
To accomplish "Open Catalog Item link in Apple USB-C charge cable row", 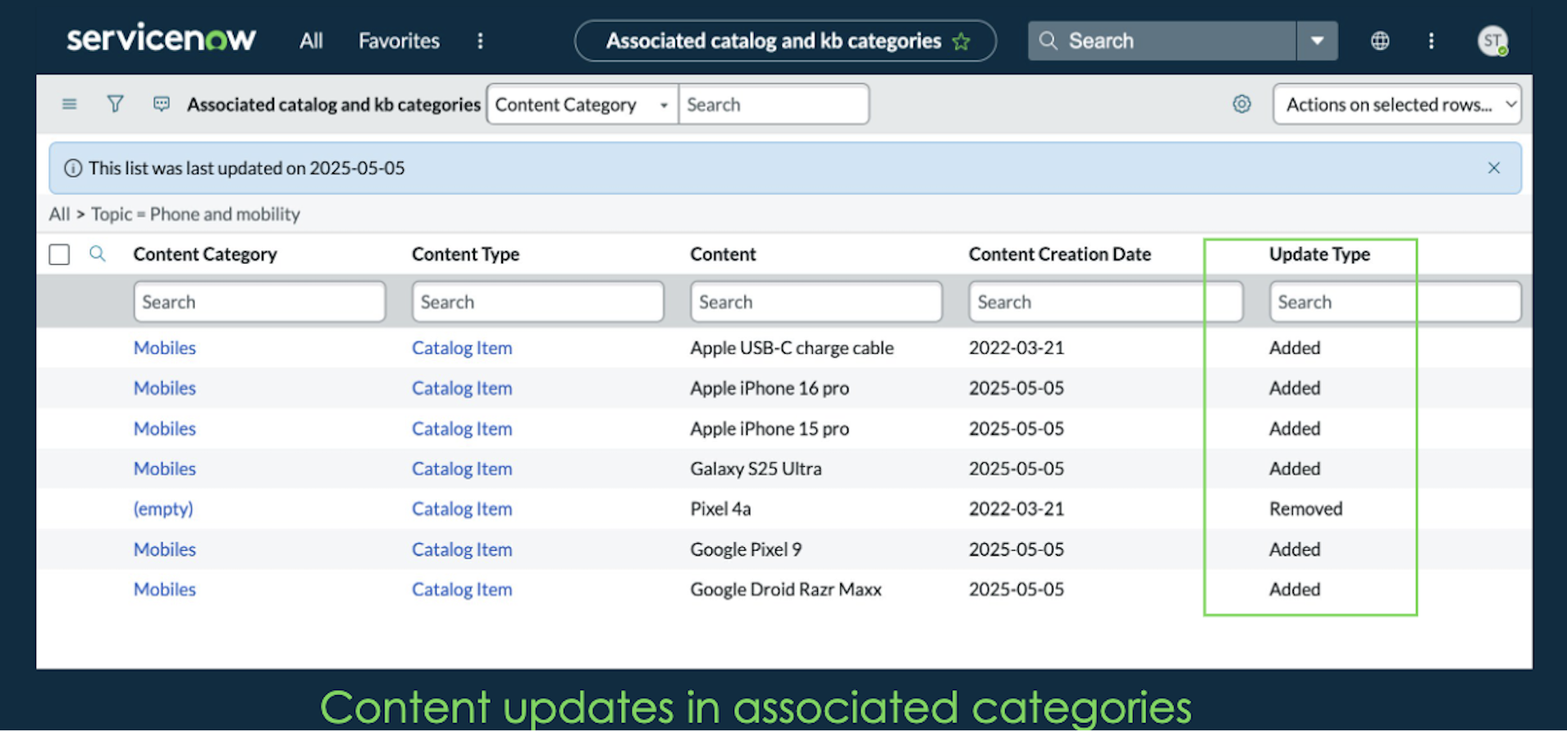I will (462, 348).
